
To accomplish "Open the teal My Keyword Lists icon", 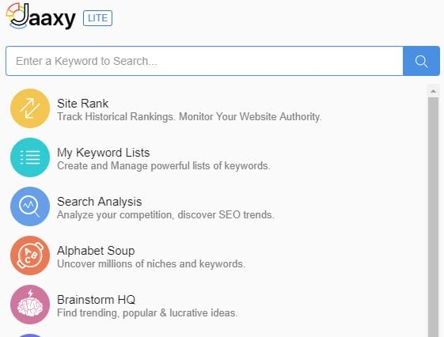I will point(30,157).
